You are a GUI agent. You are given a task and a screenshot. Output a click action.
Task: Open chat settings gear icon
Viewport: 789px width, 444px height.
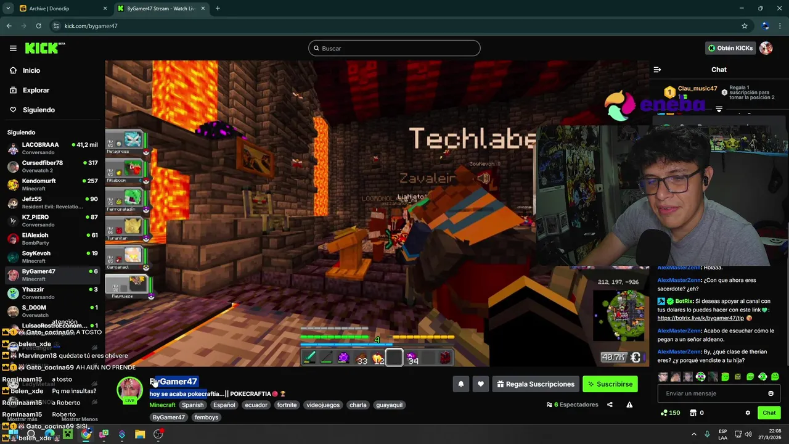[x=748, y=413]
